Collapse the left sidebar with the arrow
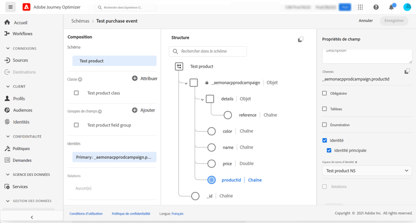 point(32,217)
